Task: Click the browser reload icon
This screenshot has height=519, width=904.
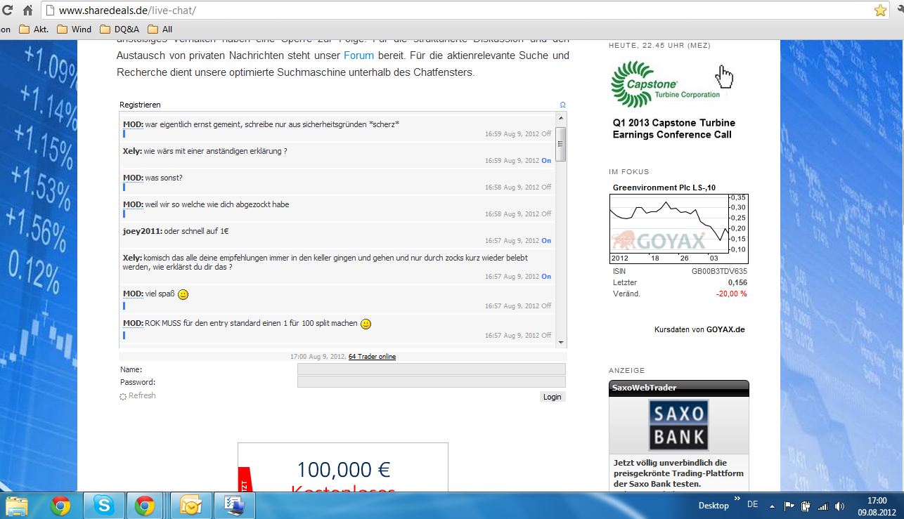Action: point(8,11)
